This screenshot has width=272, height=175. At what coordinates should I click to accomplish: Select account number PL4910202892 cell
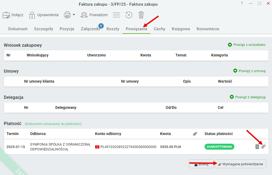point(128,147)
